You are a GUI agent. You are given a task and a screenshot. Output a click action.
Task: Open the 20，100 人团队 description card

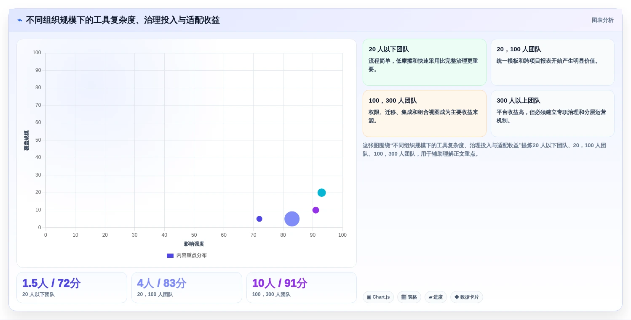tap(552, 62)
